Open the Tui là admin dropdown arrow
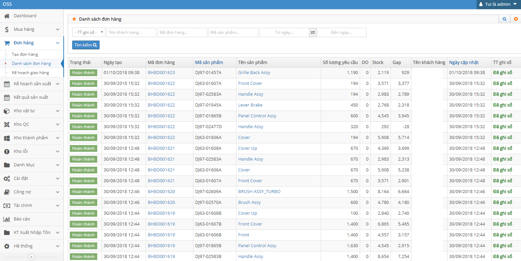This screenshot has height=261, width=521. point(515,4)
